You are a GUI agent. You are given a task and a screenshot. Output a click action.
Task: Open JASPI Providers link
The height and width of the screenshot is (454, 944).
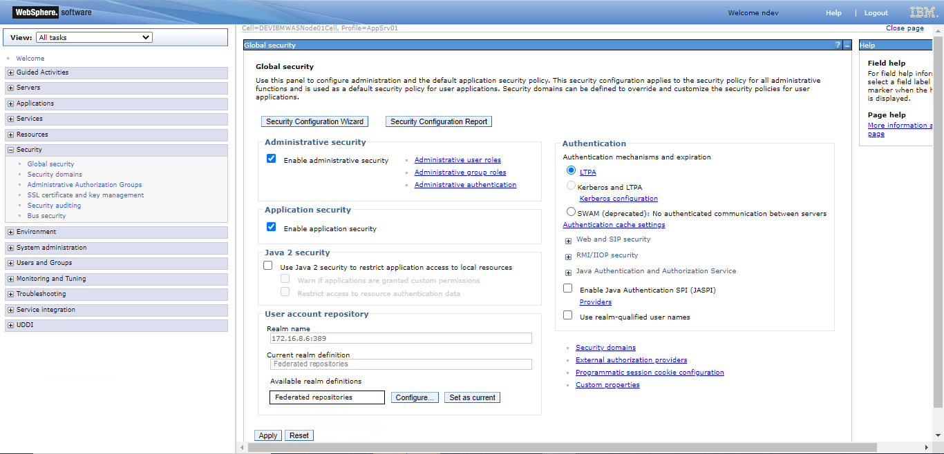point(595,302)
